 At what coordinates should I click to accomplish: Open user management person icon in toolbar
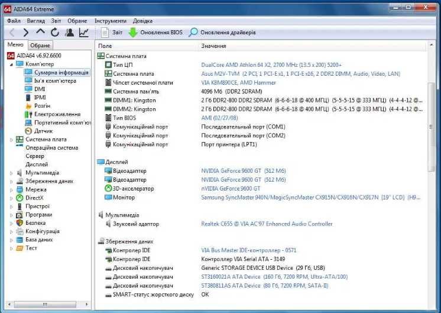[70, 33]
